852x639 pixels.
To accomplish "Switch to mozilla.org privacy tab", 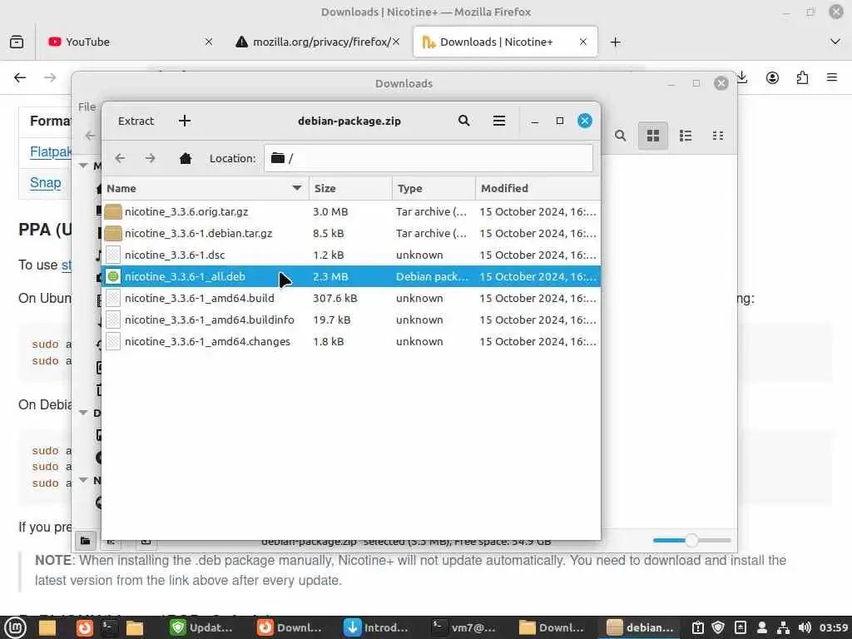I will [x=317, y=42].
